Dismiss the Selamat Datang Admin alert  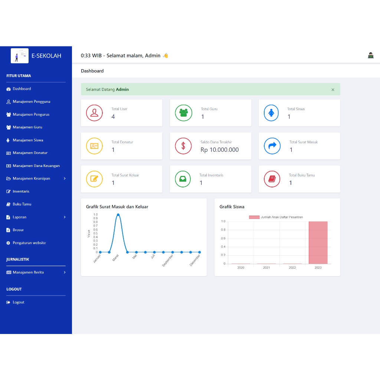333,90
